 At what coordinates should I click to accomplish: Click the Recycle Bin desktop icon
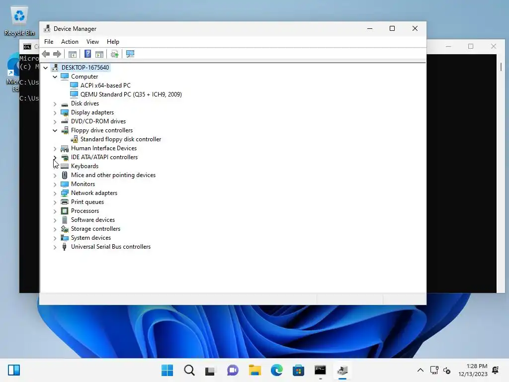[19, 21]
